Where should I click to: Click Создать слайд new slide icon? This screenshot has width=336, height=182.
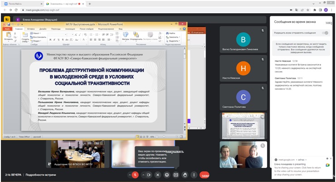[x=25, y=35]
